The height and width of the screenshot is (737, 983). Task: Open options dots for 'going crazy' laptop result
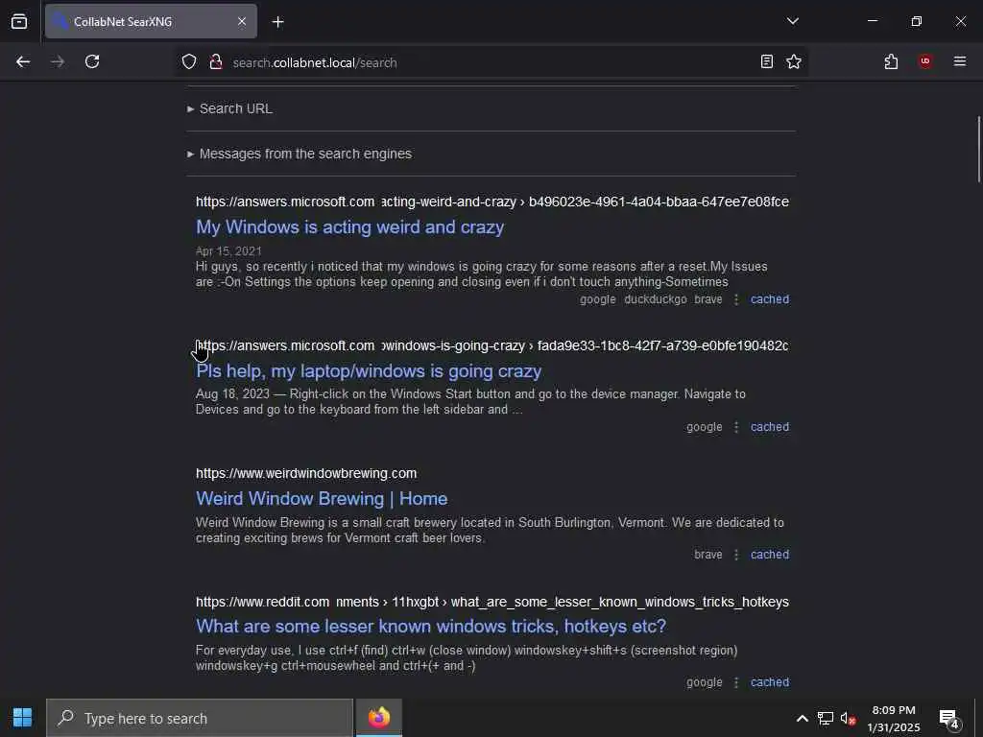(x=736, y=427)
